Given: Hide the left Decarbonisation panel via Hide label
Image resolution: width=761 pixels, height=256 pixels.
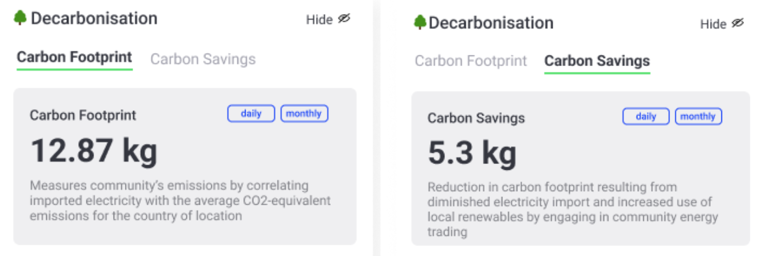Looking at the screenshot, I should 320,19.
